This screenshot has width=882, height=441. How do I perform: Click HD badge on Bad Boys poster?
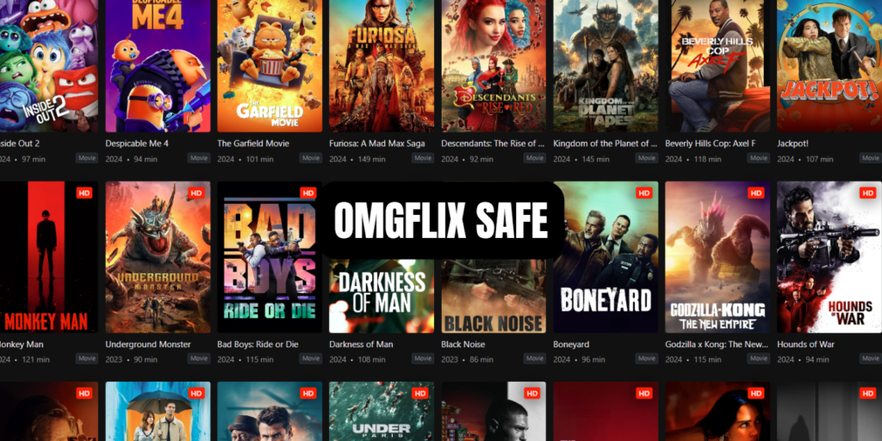click(307, 193)
